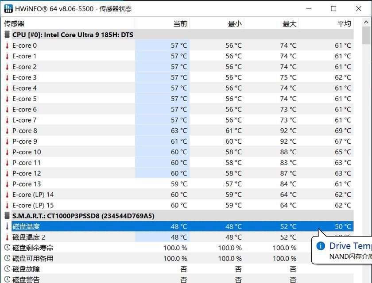Click the P-core 8 thermometer icon

(x=7, y=131)
